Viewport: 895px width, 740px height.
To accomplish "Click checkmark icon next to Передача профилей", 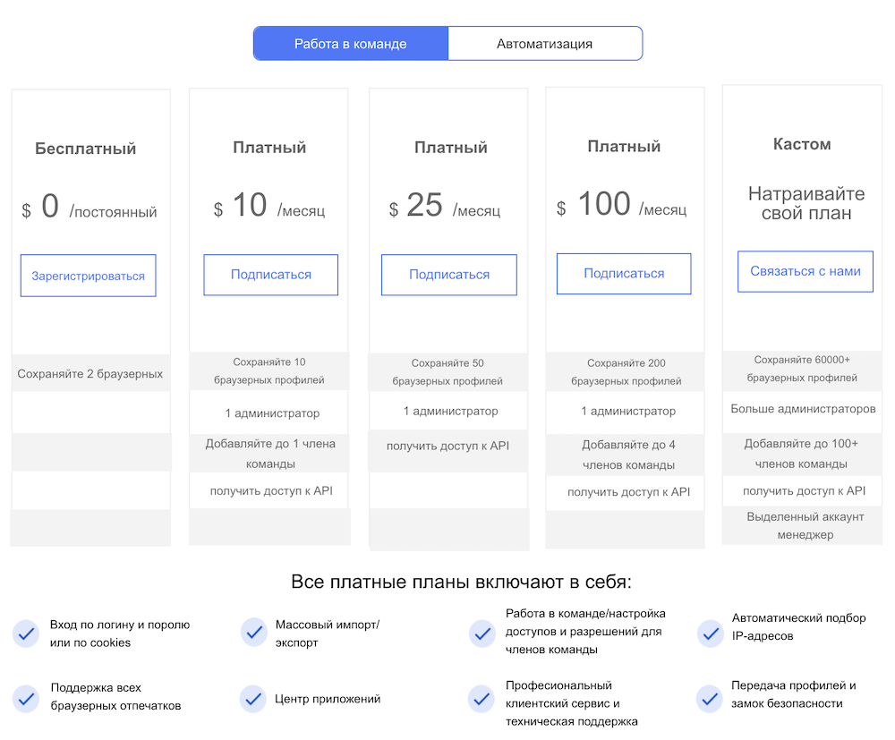I will click(x=710, y=699).
